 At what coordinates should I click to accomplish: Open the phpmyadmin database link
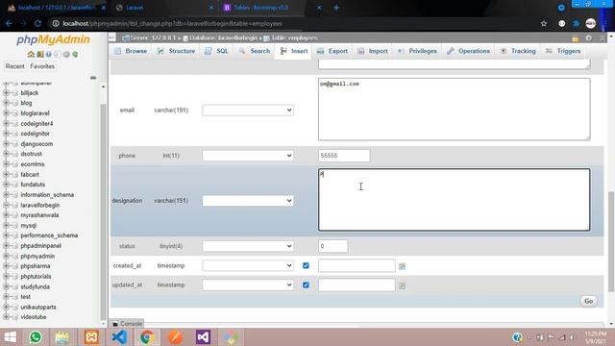click(37, 257)
